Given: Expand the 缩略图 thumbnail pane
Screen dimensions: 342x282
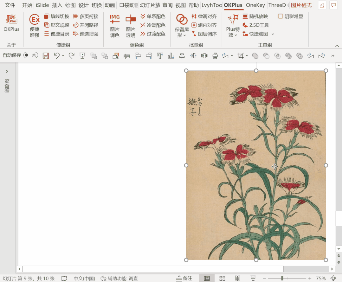Looking at the screenshot, I should 7,71.
